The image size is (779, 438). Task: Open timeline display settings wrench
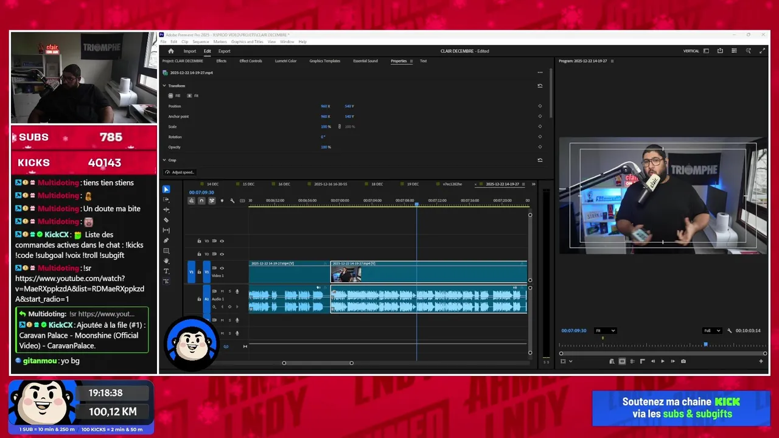click(232, 201)
